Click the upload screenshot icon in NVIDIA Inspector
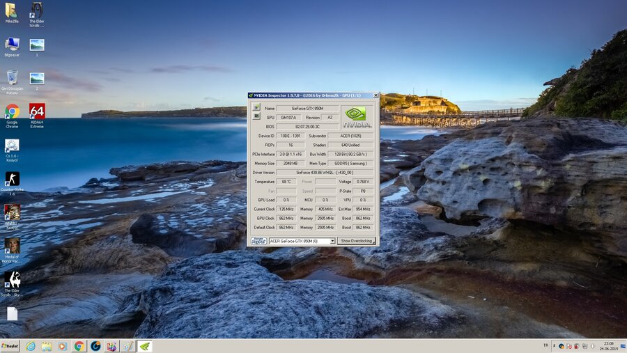Screen dimensions: 627x353 [256, 107]
